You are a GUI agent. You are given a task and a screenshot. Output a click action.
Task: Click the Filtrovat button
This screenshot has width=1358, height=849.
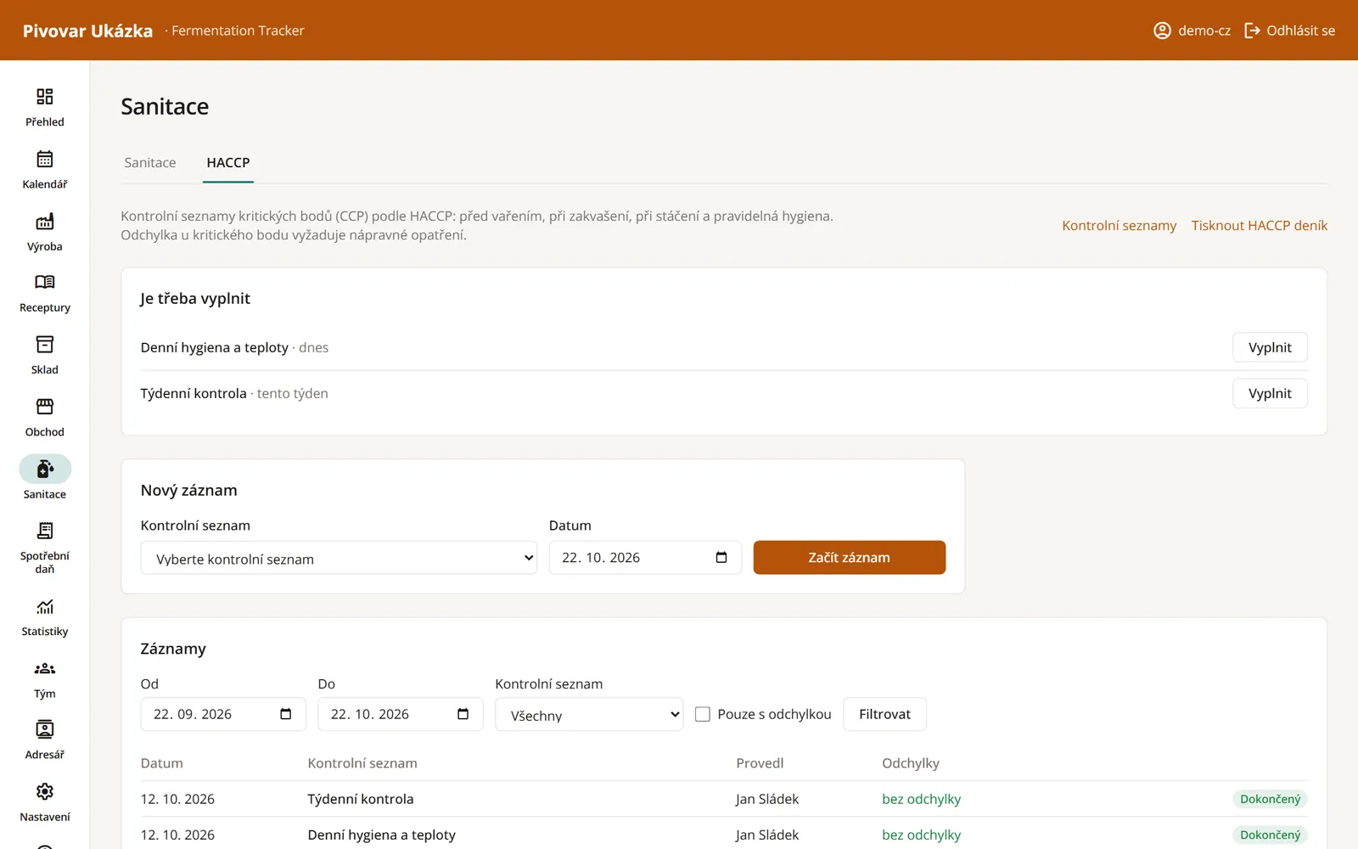pos(884,714)
